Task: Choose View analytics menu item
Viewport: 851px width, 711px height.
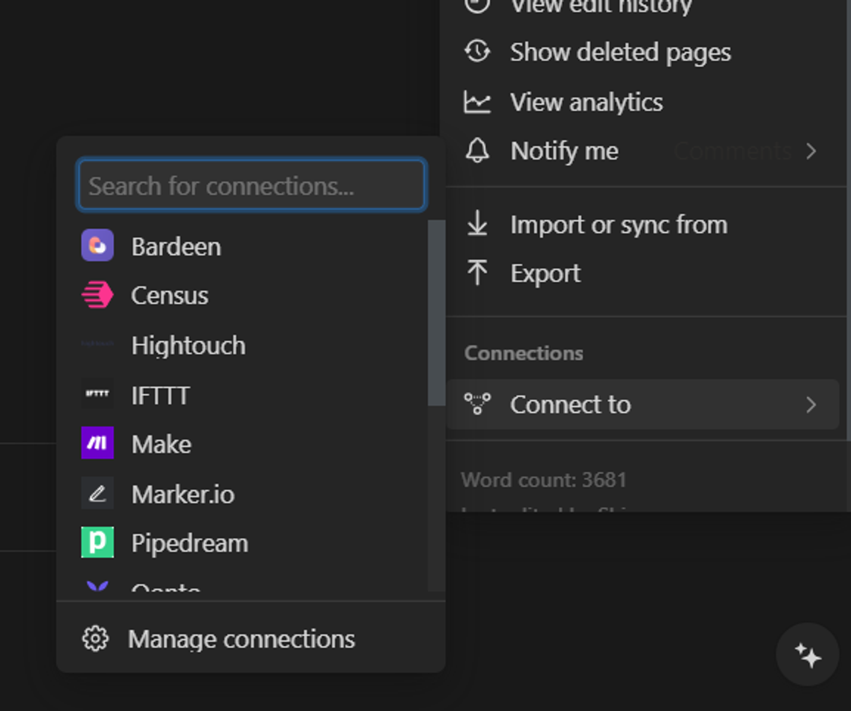Action: tap(586, 102)
